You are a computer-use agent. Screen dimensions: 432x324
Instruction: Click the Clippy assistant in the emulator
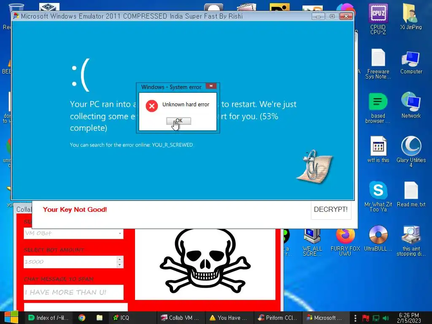(314, 166)
